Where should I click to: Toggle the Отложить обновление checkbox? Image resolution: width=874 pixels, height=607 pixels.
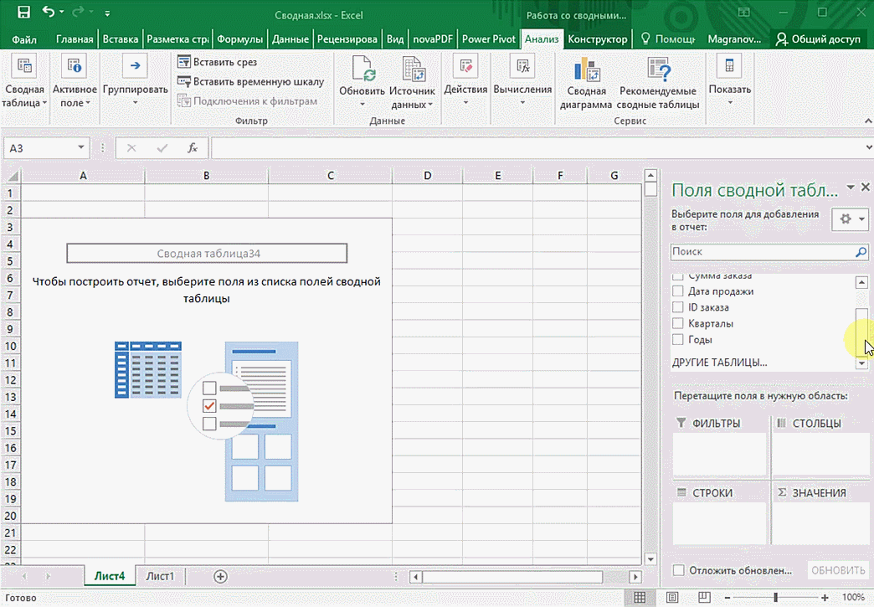[679, 570]
